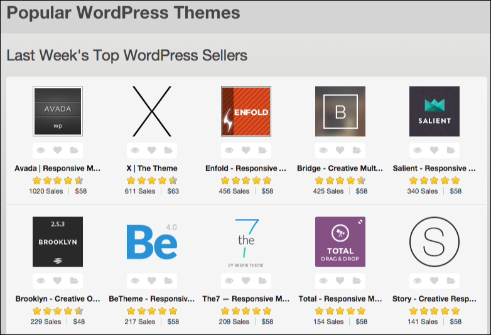
Task: Add Brooklyn to collection via folder icon
Action: pyautogui.click(x=74, y=281)
